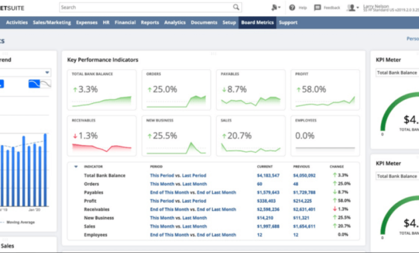Open the Total Bank Balance KPI tile

point(102,90)
